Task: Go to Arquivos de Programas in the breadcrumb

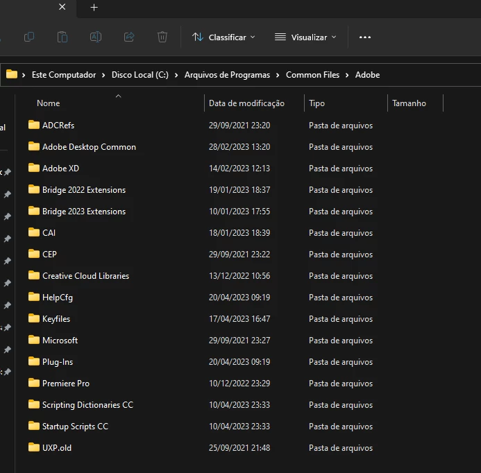Action: pyautogui.click(x=227, y=75)
